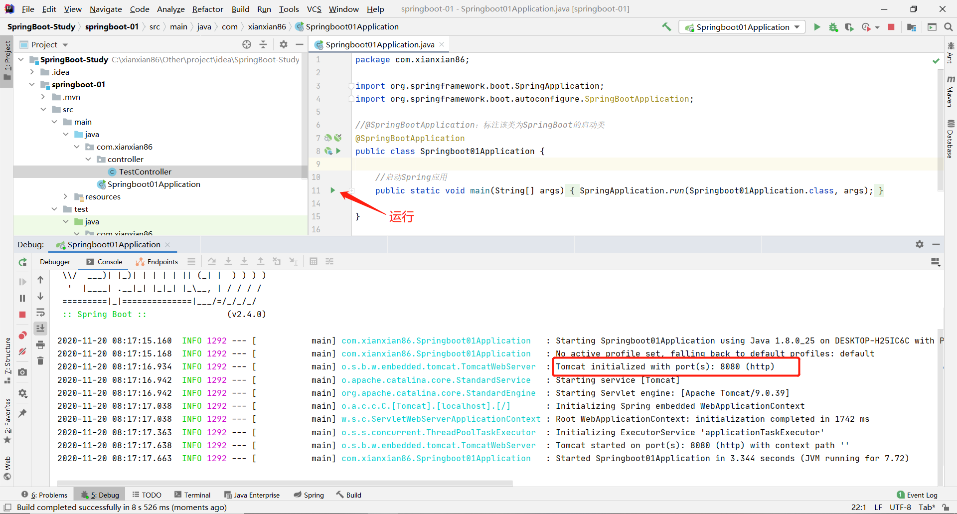957x514 pixels.
Task: Resume program in Debug panel
Action: [x=22, y=282]
